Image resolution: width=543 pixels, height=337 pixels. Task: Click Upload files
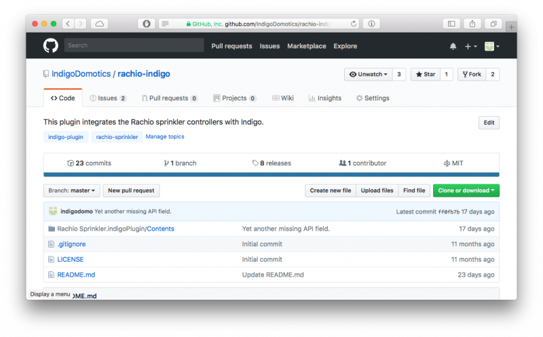pos(377,191)
